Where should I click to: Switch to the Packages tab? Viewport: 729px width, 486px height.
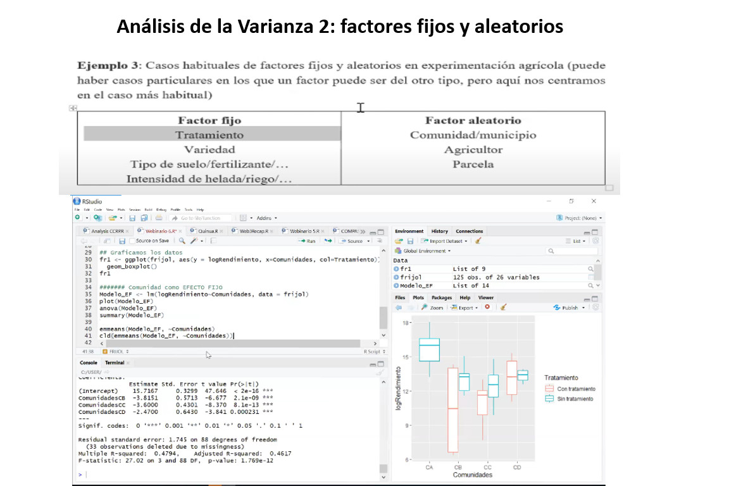coord(442,297)
